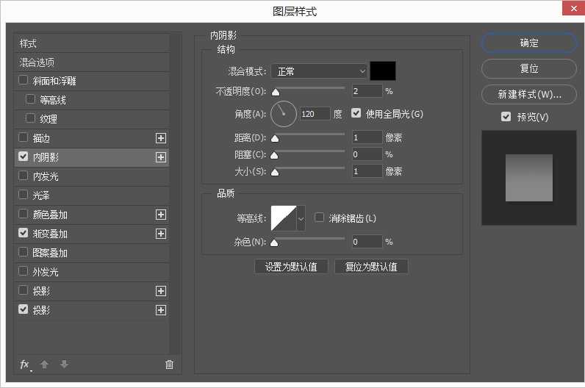Click the plus icon on checked 投影 row
Screen dimensions: 585x388
coord(161,310)
